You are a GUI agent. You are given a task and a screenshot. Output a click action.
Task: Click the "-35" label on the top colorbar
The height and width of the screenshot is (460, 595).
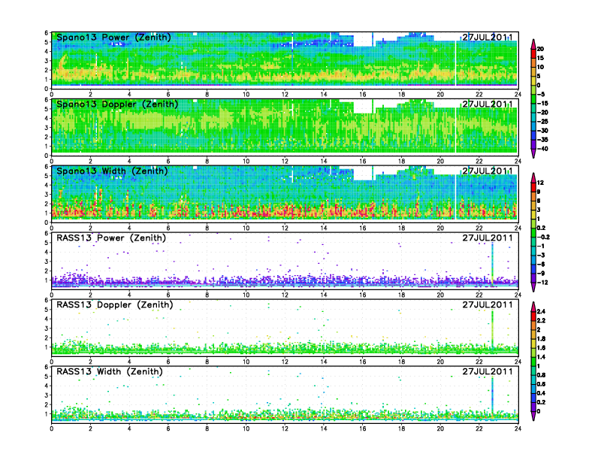pos(542,140)
